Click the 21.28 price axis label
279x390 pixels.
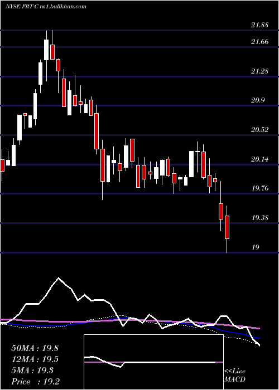click(260, 71)
